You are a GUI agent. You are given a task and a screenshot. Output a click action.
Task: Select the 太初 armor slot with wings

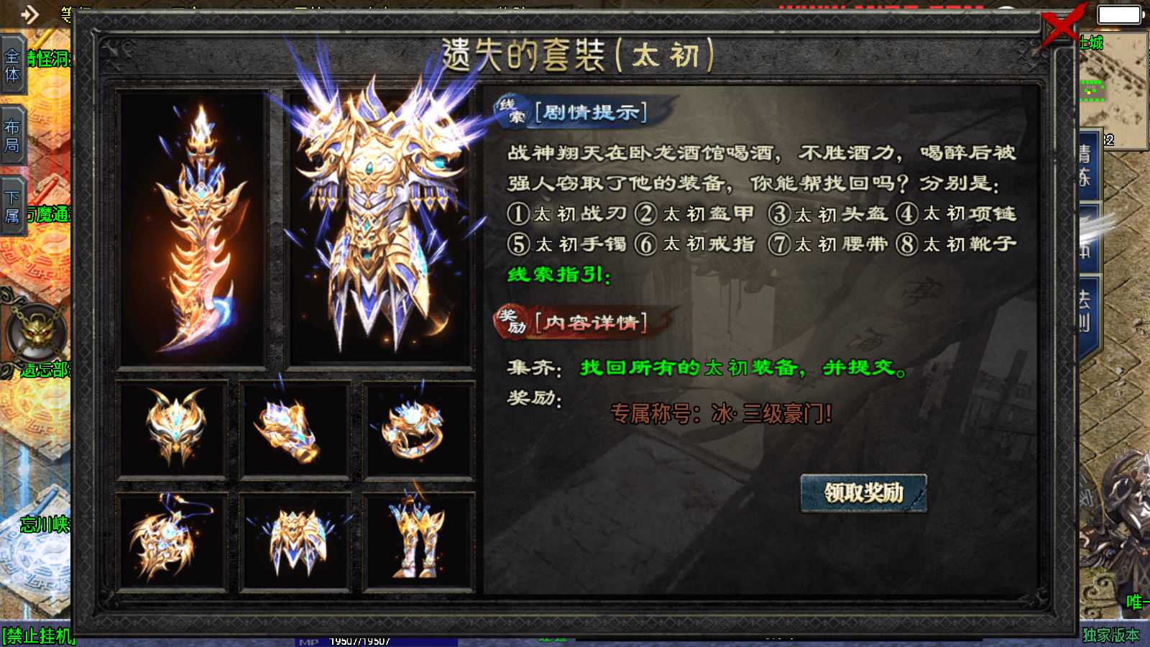[x=379, y=229]
